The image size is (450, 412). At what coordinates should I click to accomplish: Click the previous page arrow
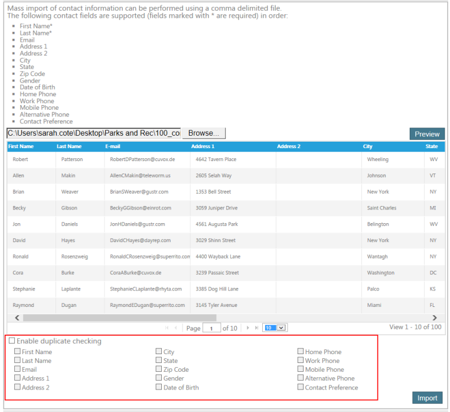[x=175, y=328]
